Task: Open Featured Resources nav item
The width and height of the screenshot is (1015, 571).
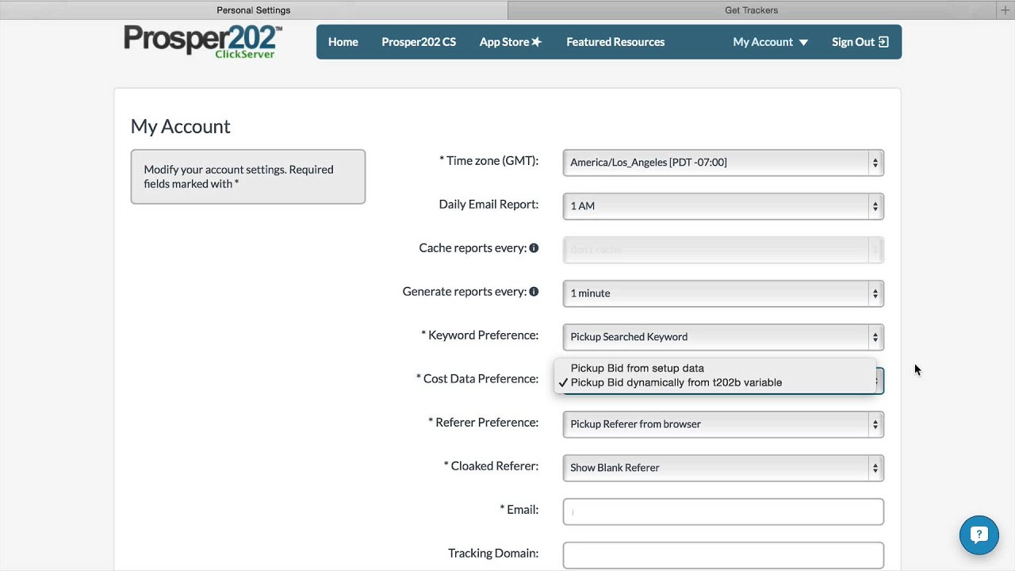Action: click(x=615, y=42)
